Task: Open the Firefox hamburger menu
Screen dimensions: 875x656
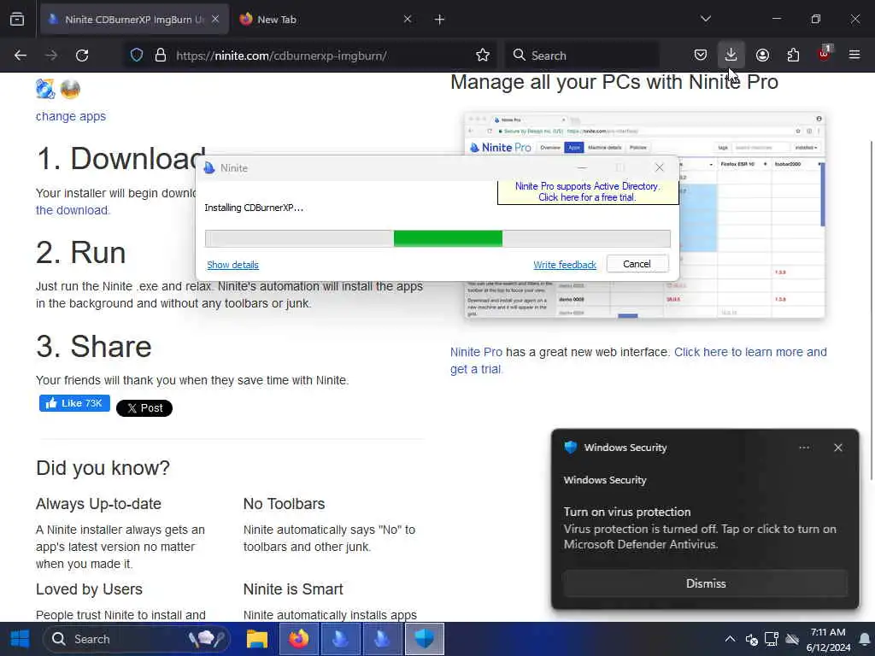Action: (854, 56)
